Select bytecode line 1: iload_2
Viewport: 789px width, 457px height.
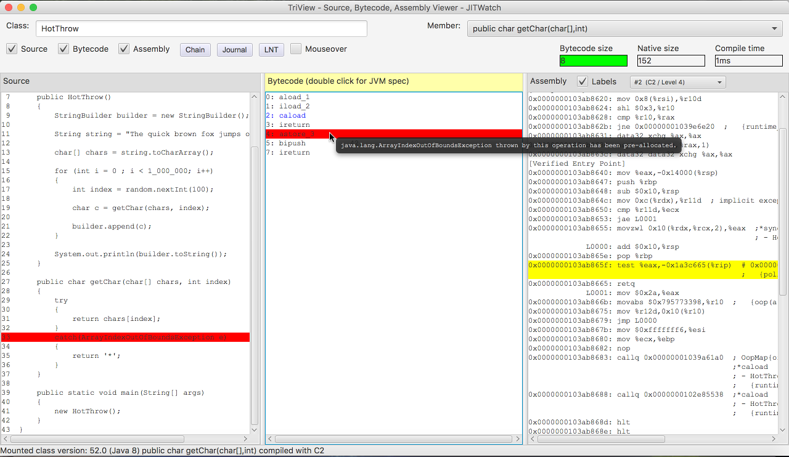[393, 107]
